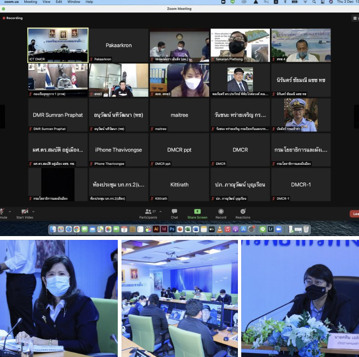359x357 pixels.
Task: Launch Word from the Dock
Action: [x=196, y=229]
